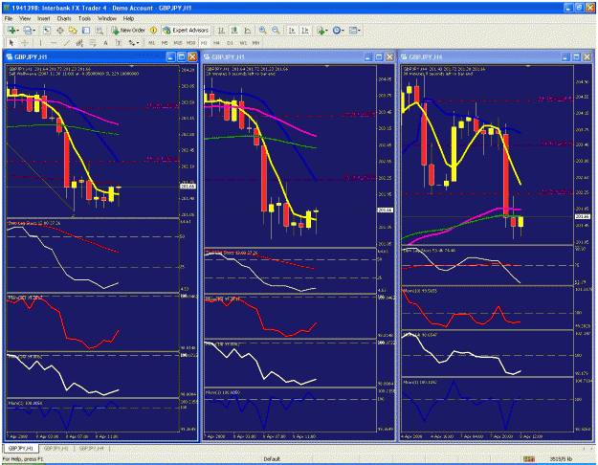Select the Fibonacci retracement tool
Image resolution: width=598 pixels, height=465 pixels.
pyautogui.click(x=93, y=43)
